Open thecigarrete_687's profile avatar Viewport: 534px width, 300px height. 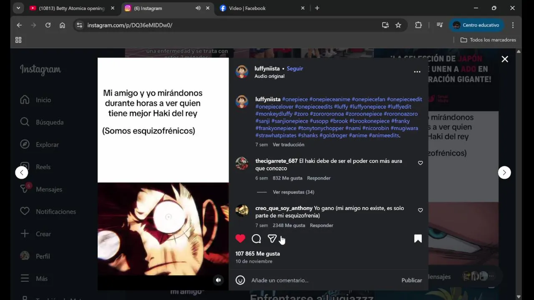click(242, 163)
